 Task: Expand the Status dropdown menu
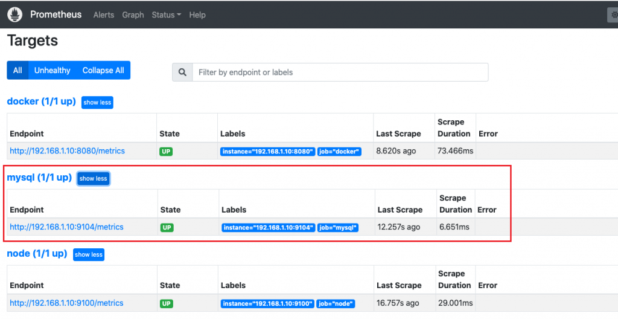pos(167,15)
